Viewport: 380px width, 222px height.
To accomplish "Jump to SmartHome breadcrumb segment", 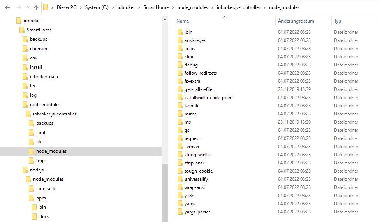I will coord(156,7).
